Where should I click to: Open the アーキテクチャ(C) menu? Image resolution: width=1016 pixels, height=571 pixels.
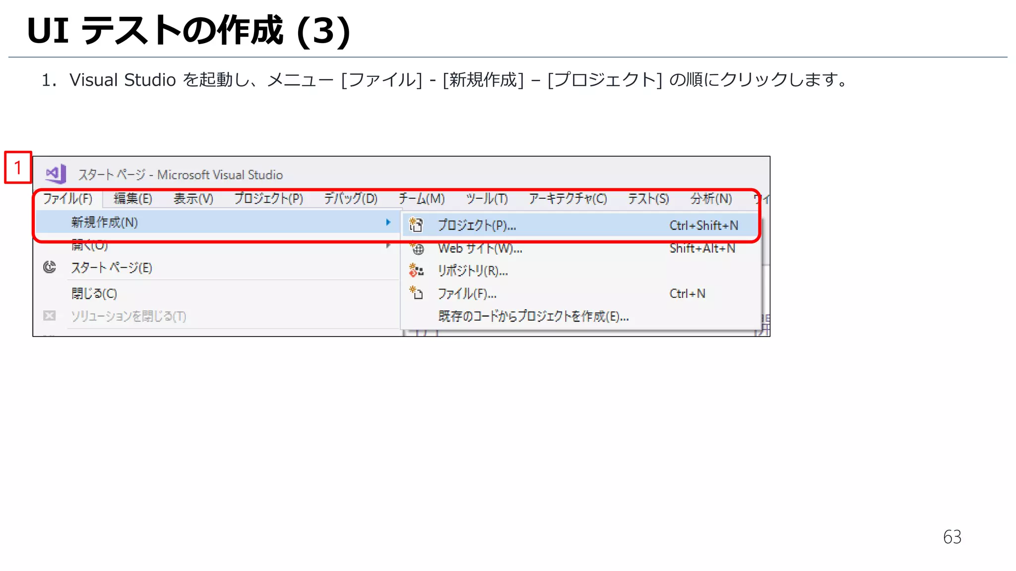point(568,199)
